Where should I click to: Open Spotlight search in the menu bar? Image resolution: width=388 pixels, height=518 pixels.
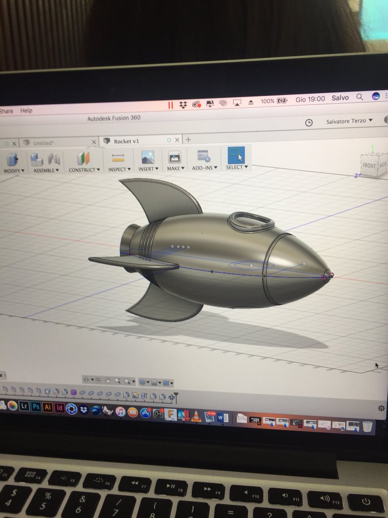click(360, 98)
